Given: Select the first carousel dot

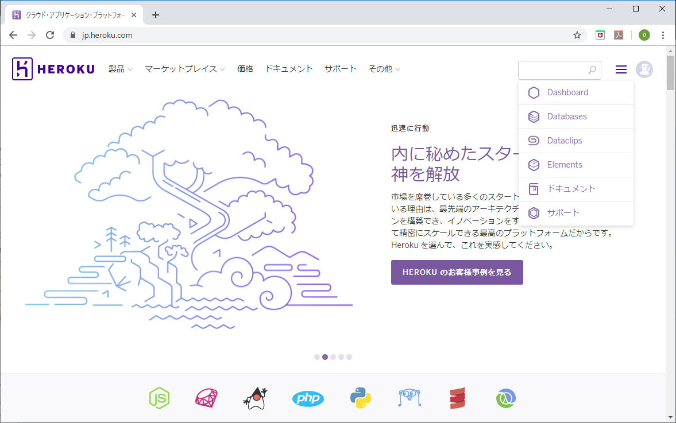Looking at the screenshot, I should [317, 357].
